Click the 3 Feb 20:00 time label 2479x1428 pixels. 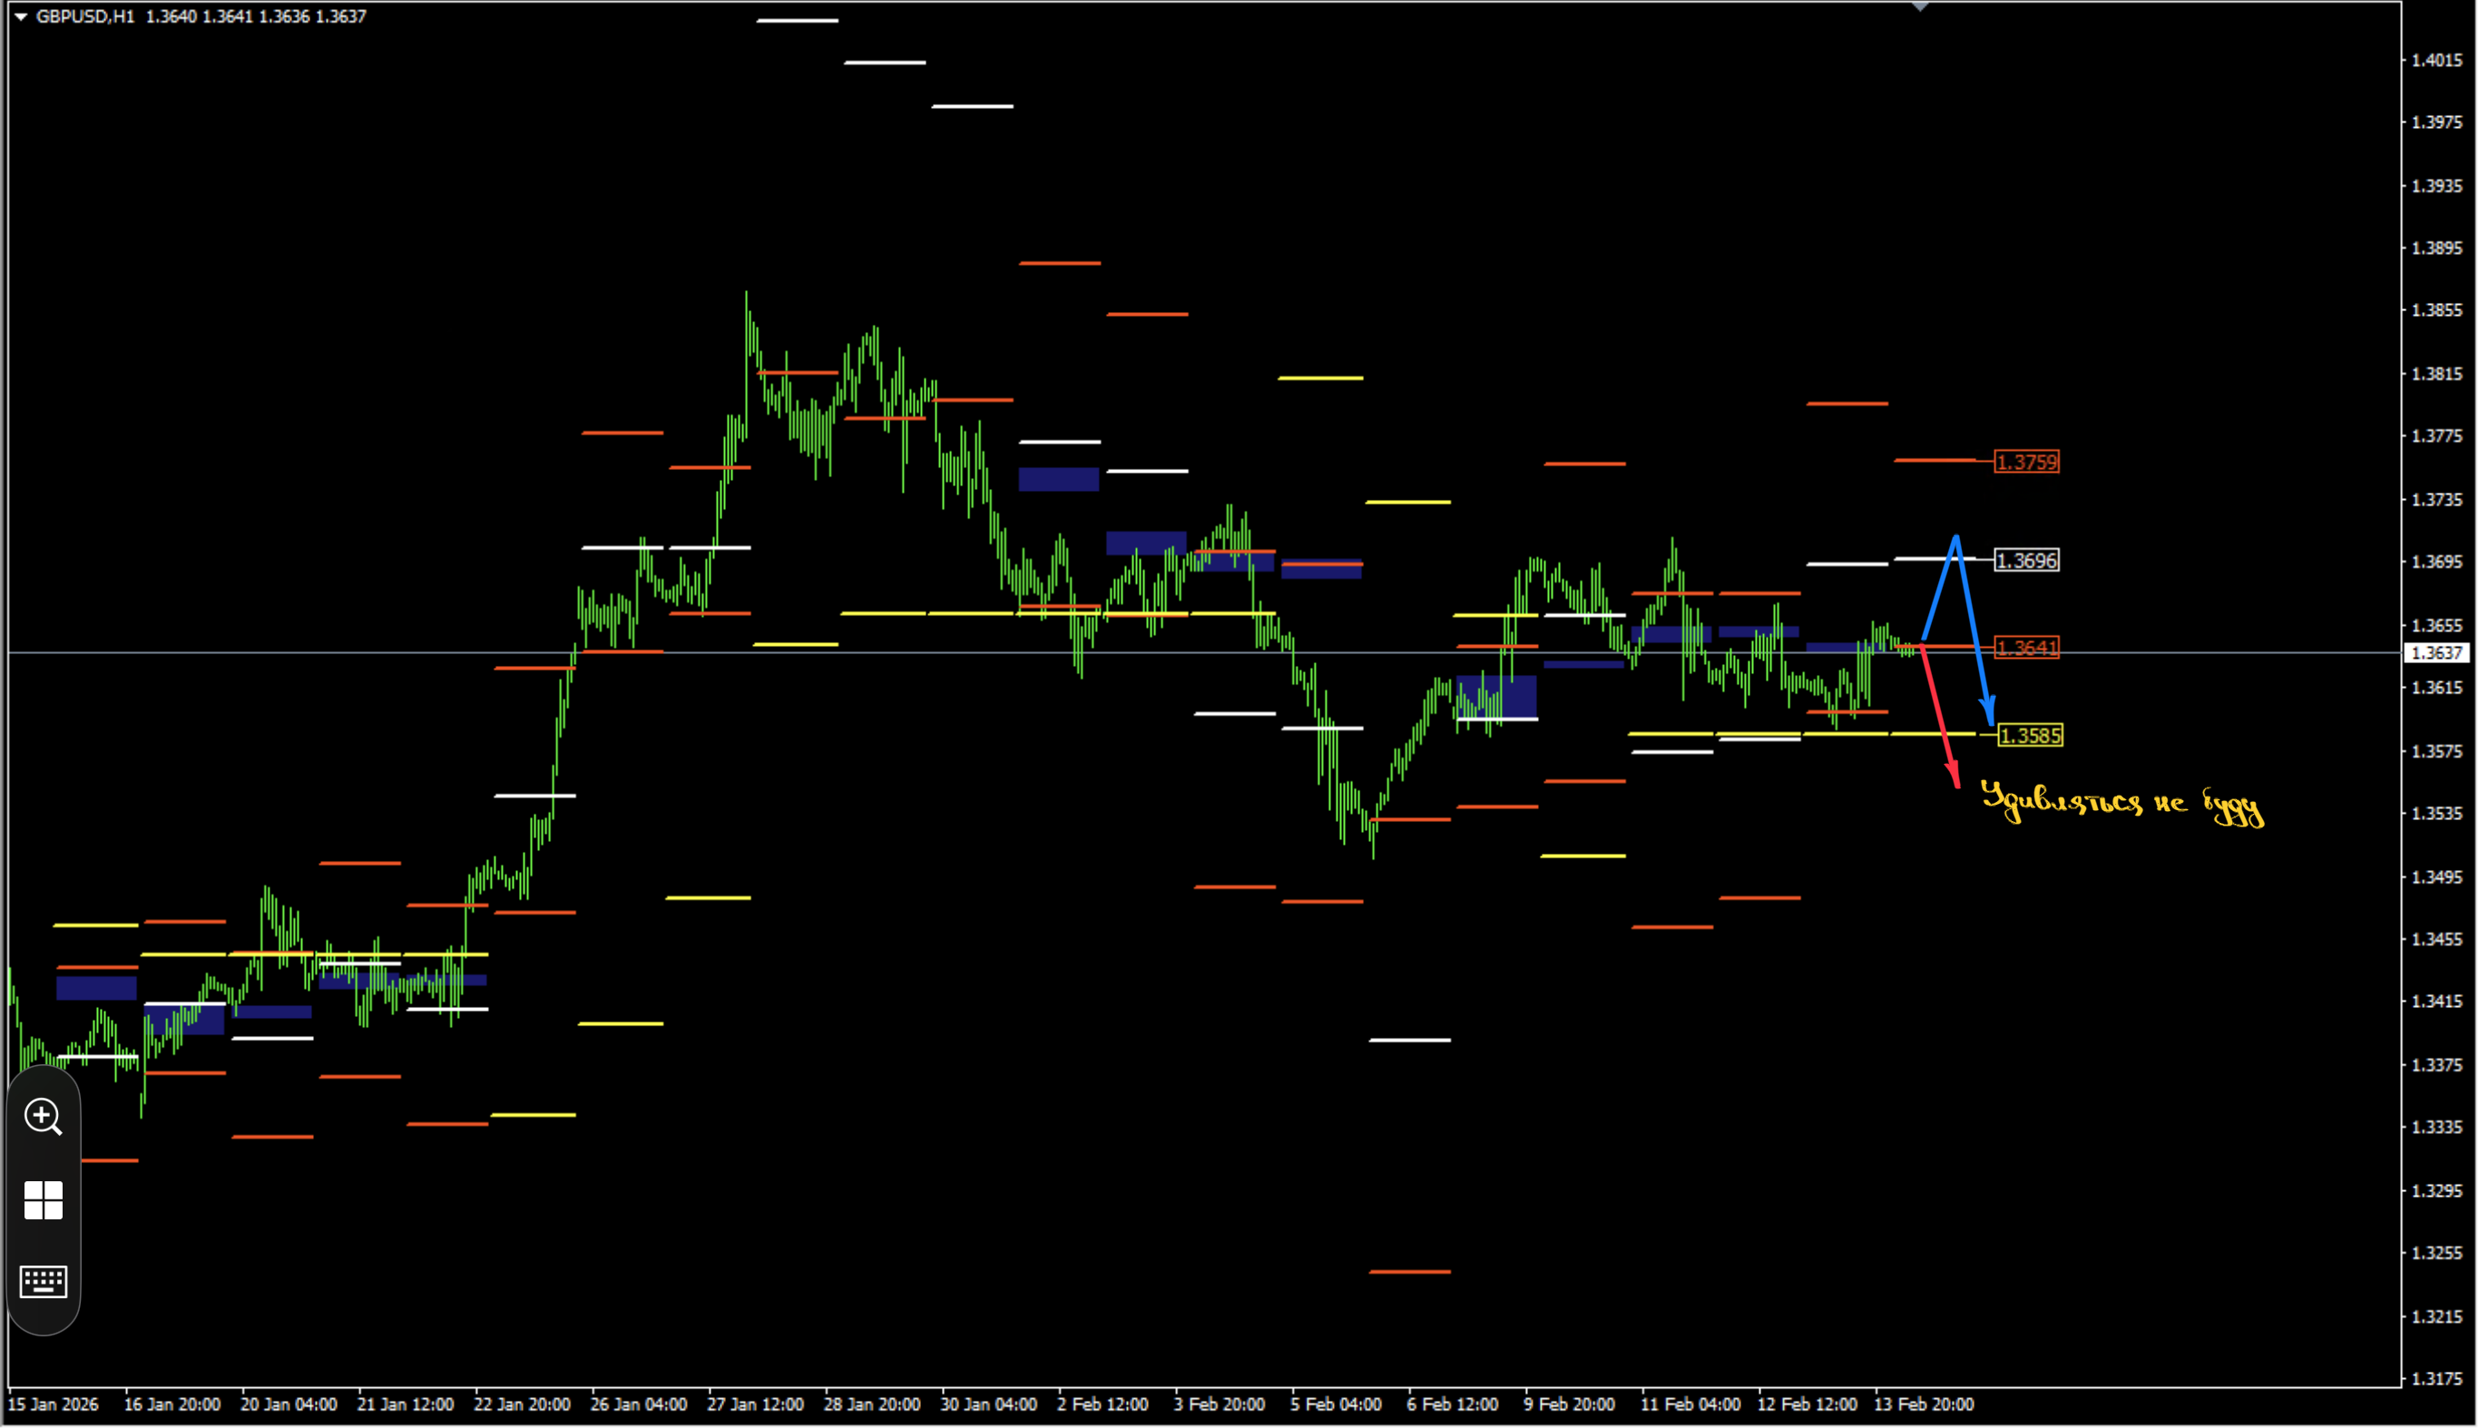click(1219, 1404)
